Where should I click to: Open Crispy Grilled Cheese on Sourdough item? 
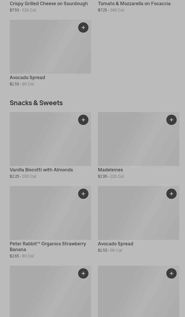tap(49, 4)
